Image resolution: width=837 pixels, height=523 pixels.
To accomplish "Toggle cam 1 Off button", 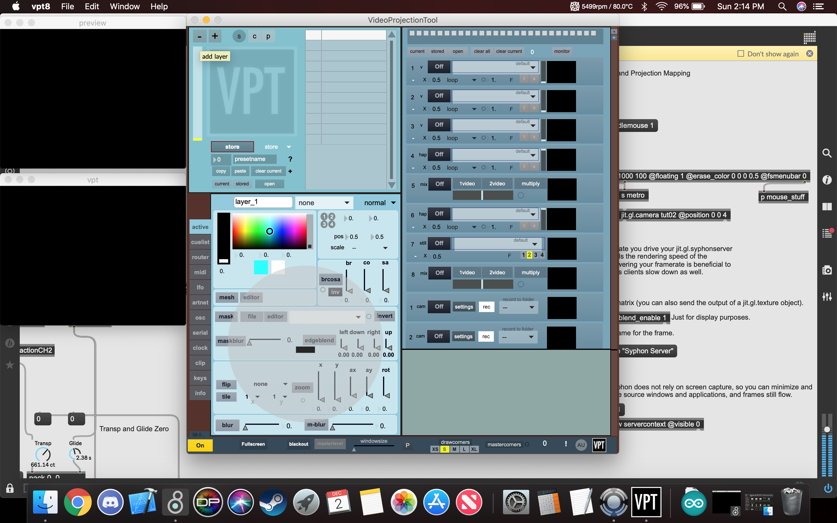I will coord(439,307).
